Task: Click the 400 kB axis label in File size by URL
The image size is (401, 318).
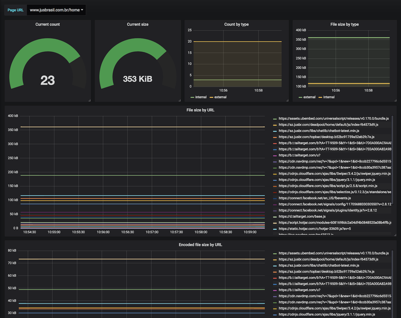Action: coord(13,116)
